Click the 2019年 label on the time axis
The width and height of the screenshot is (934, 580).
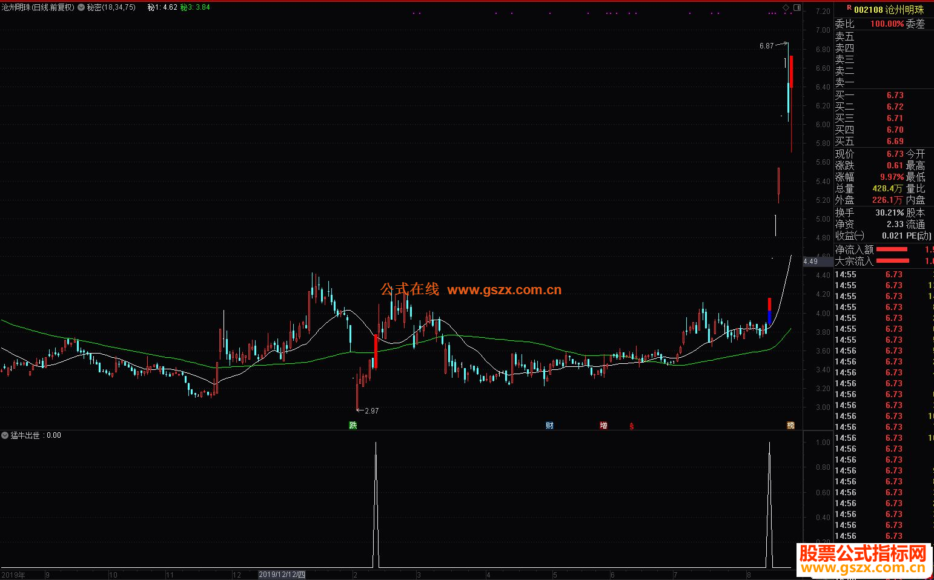[x=13, y=575]
